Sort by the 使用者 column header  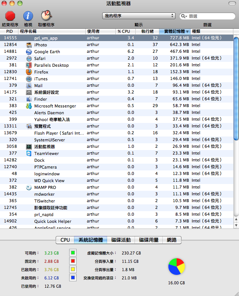point(100,31)
